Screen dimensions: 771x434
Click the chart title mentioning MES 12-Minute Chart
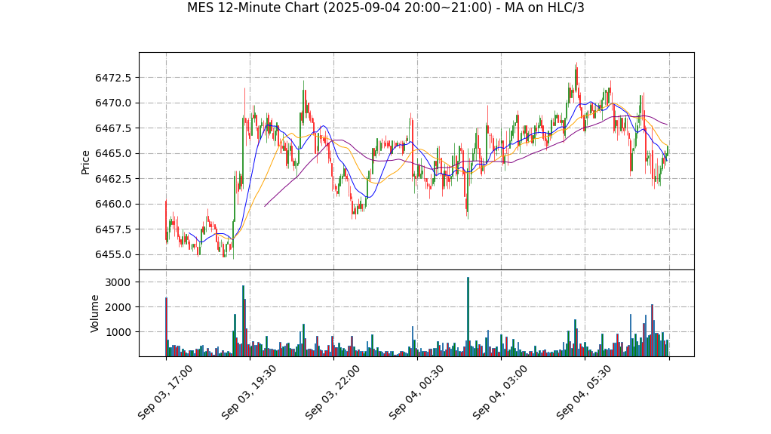(385, 8)
